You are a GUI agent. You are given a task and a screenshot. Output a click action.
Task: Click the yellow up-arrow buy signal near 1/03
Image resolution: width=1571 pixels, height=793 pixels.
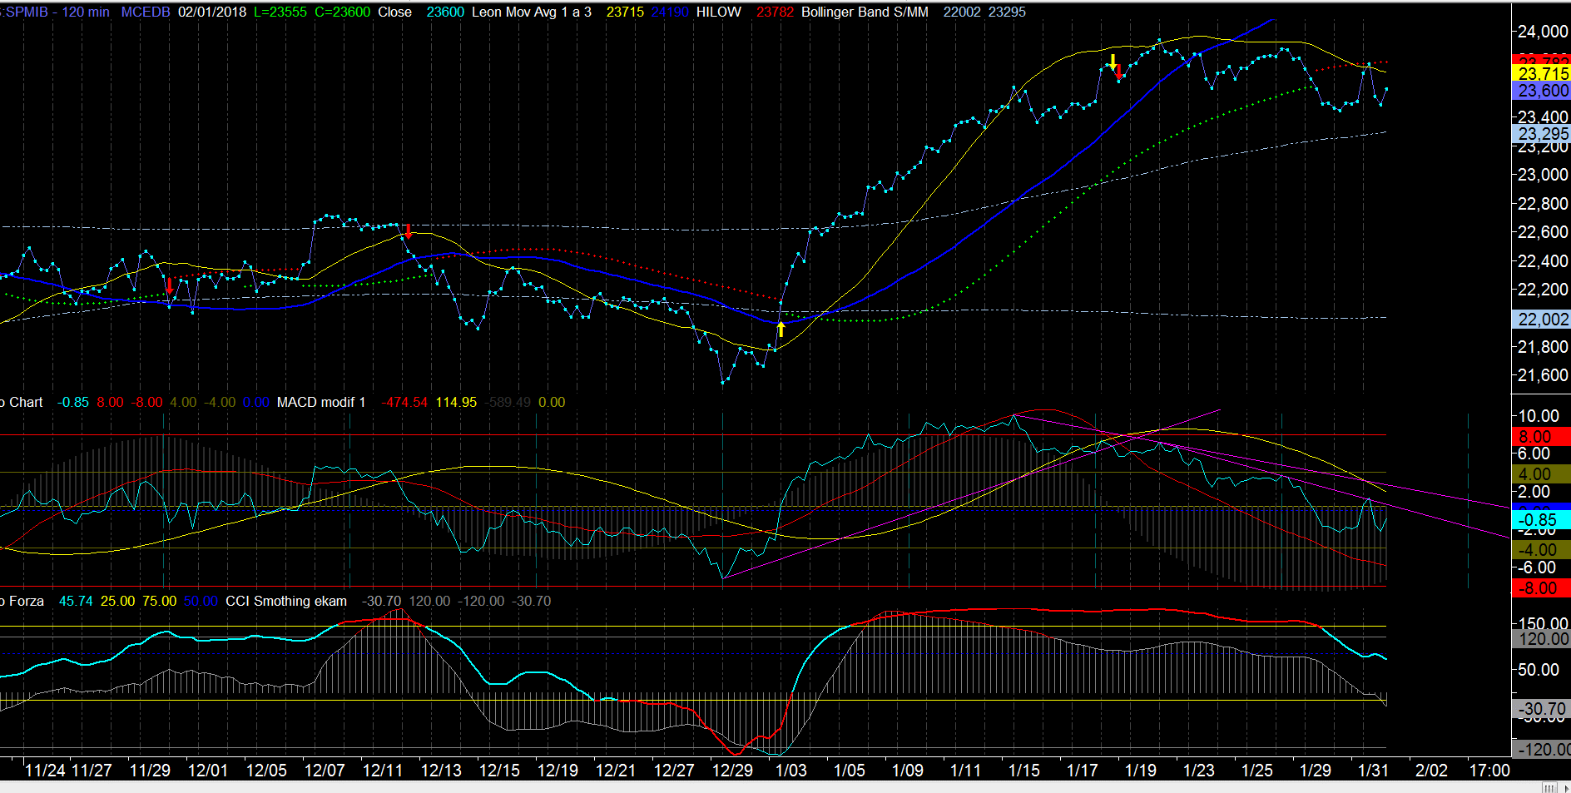click(781, 329)
